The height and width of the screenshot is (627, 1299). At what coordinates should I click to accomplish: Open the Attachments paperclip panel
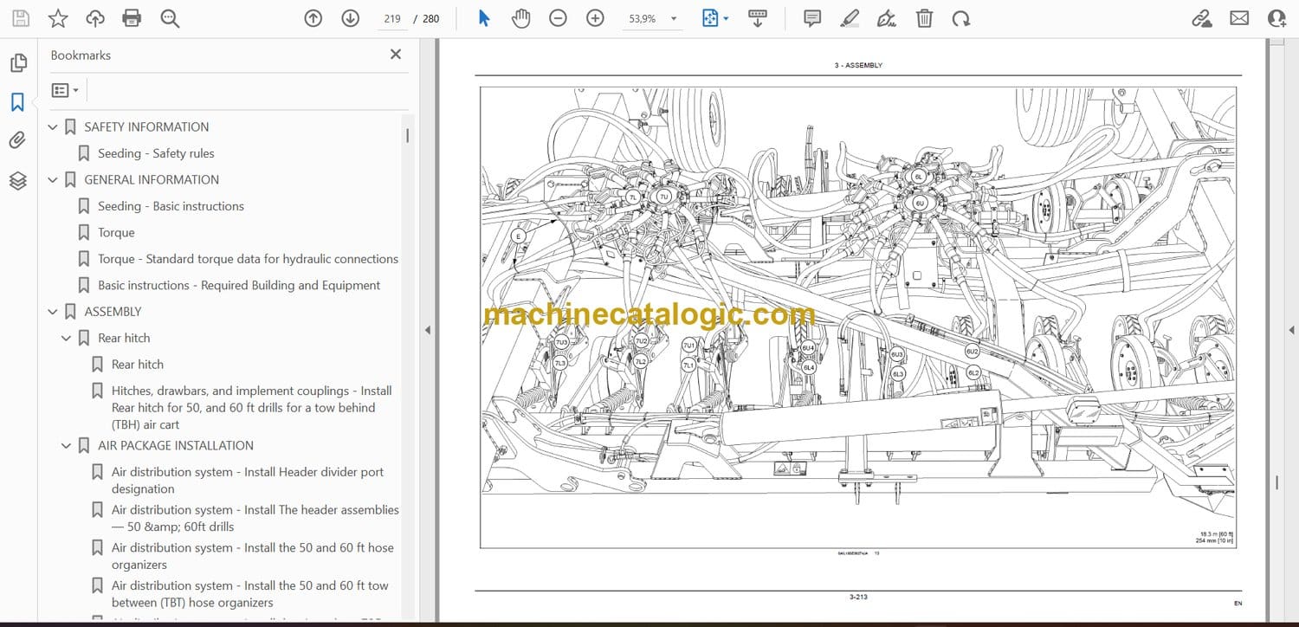(17, 141)
